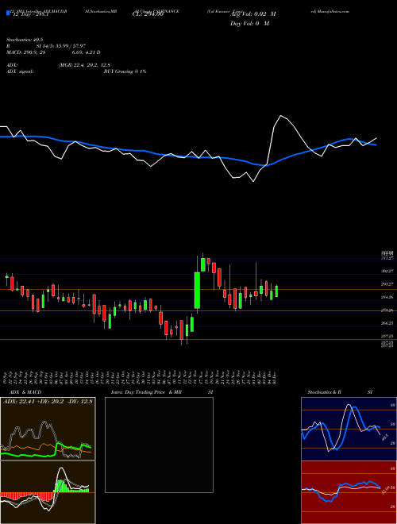Image resolution: width=397 pixels, height=524 pixels.
Task: Click the empty Intra Day Trading Price panel
Action: (159, 445)
